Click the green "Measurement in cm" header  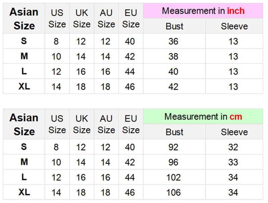[203, 117]
